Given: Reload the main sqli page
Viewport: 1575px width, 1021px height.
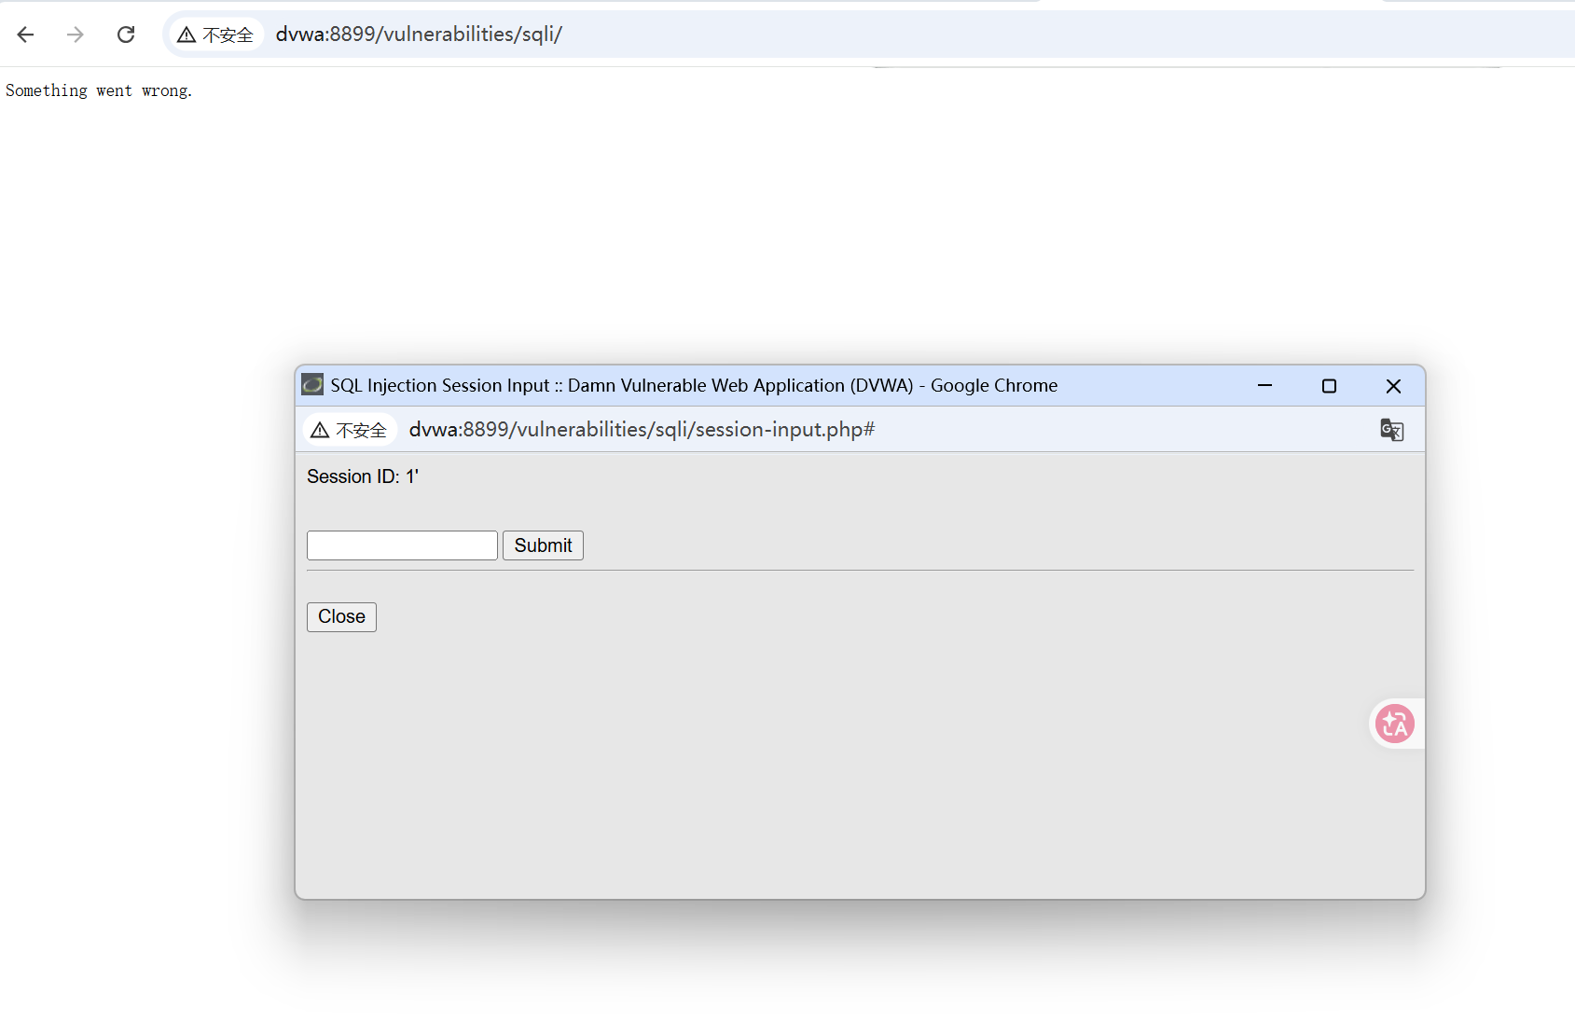Looking at the screenshot, I should pos(126,34).
